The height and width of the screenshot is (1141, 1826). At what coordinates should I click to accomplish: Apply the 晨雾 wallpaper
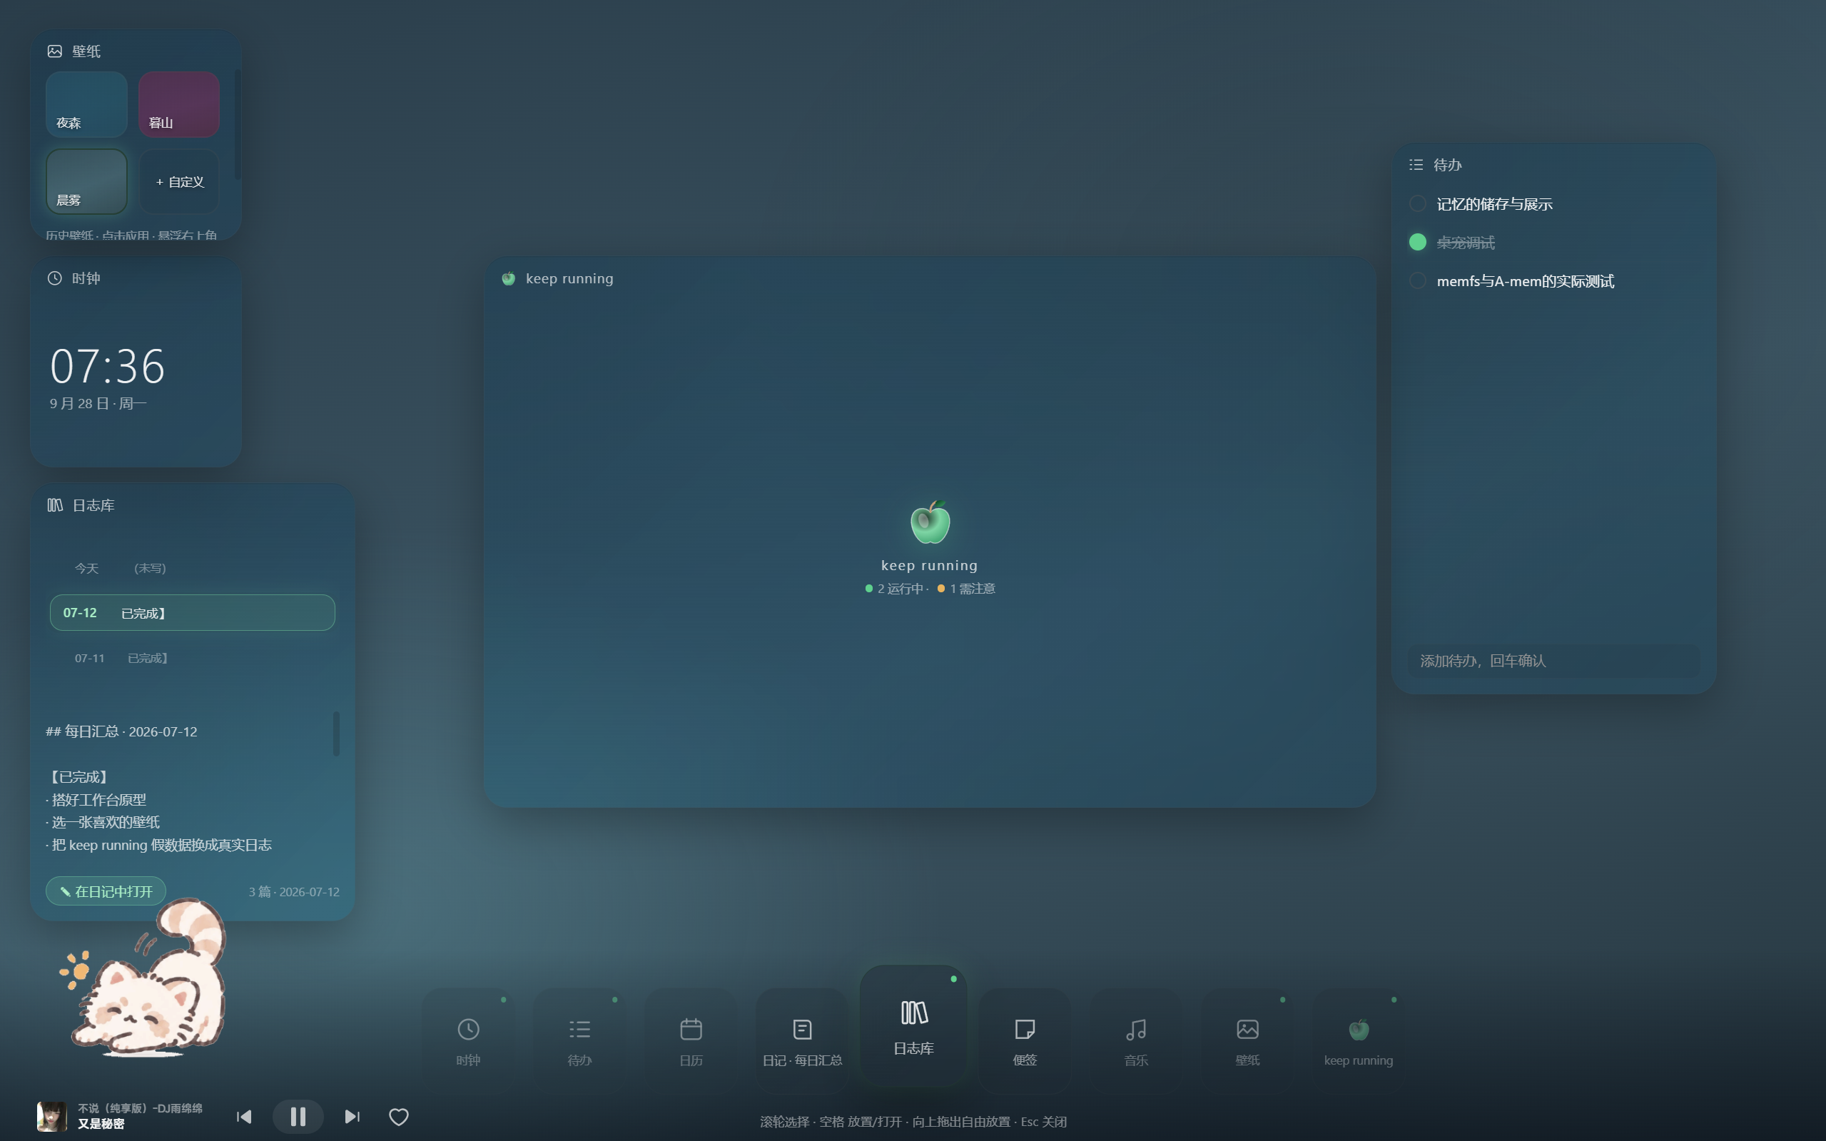[x=86, y=182]
